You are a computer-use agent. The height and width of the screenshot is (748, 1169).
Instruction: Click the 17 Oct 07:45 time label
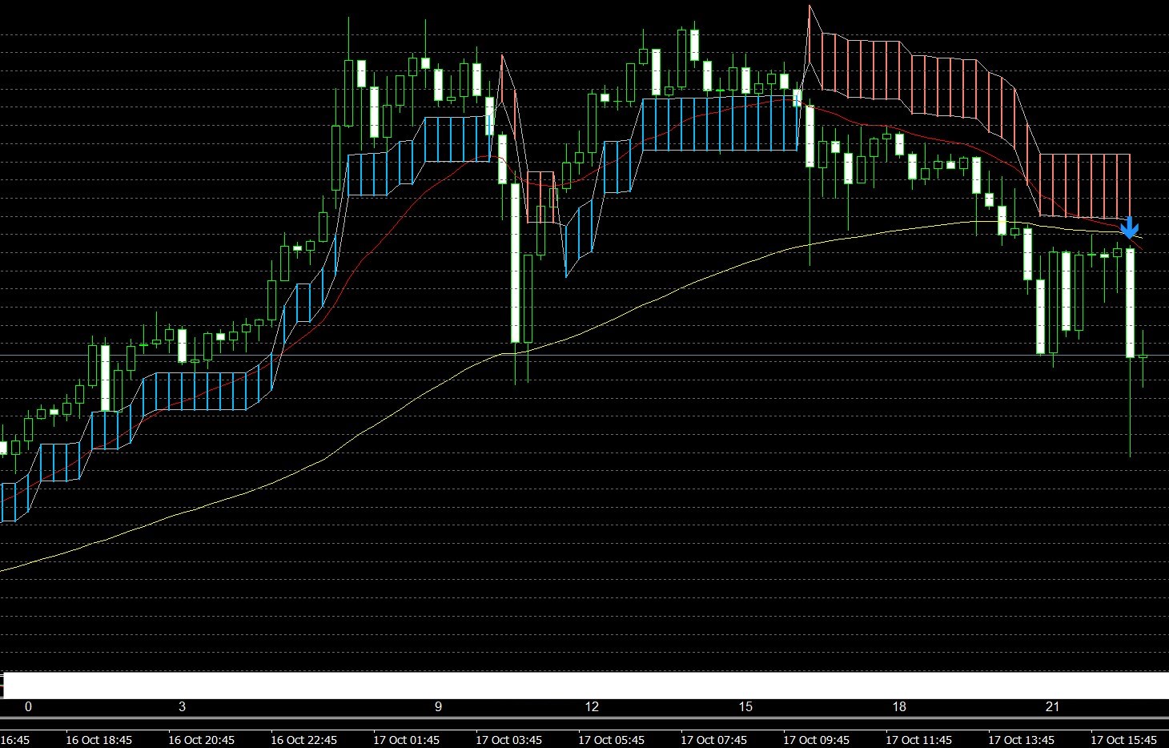coord(714,740)
